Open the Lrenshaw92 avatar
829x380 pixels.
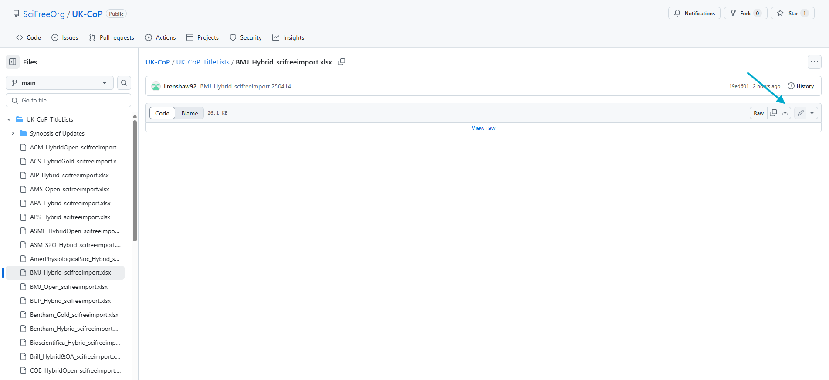tap(156, 86)
